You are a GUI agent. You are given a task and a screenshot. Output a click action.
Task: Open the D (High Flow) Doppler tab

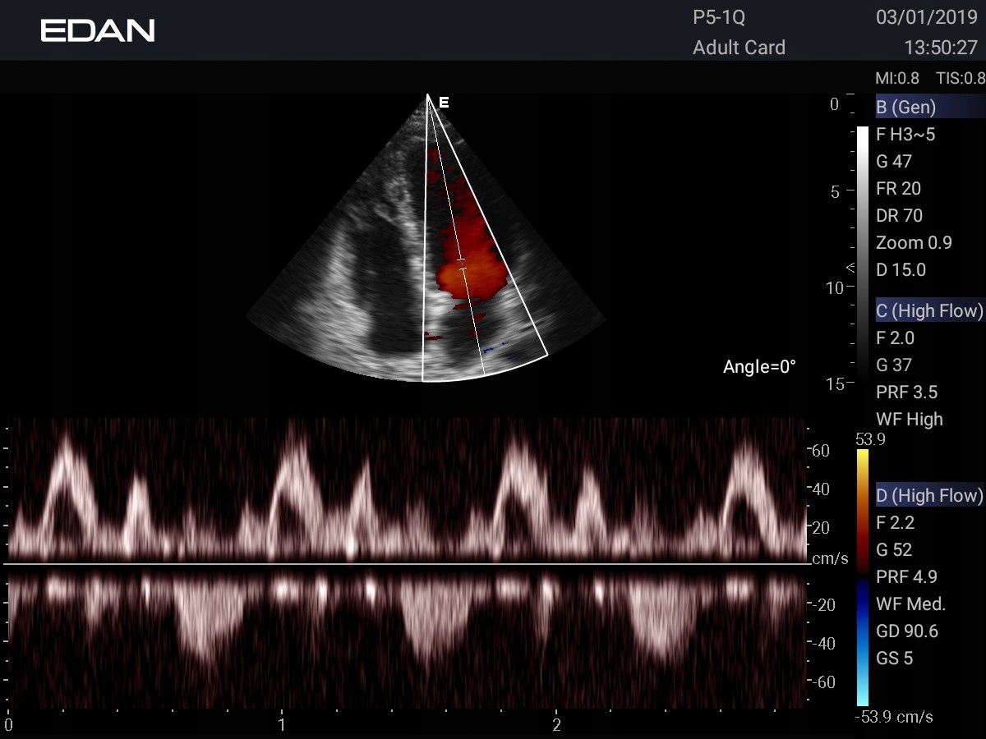click(930, 495)
